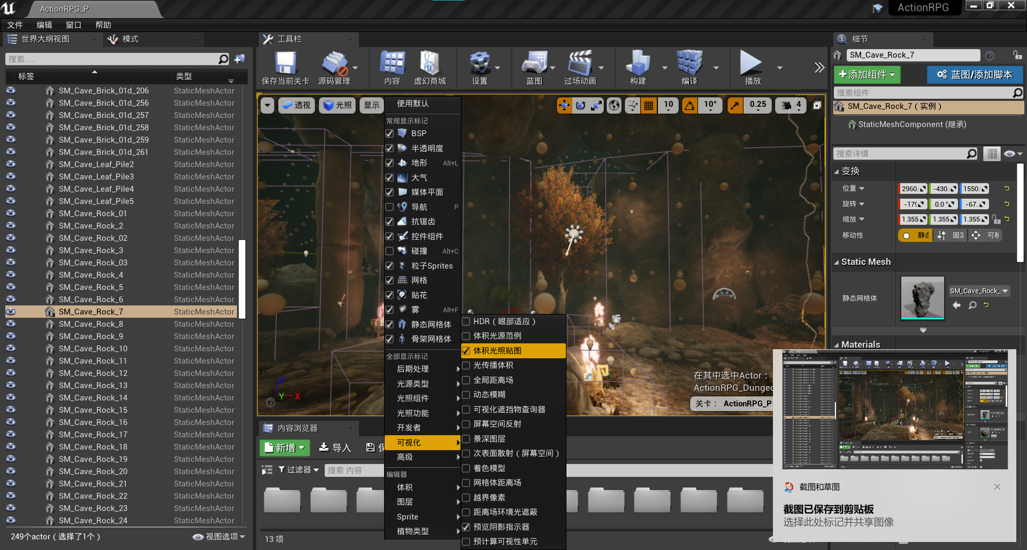Click the SM_Cave_Rock static mesh thumbnail
Image resolution: width=1027 pixels, height=550 pixels.
click(x=922, y=298)
